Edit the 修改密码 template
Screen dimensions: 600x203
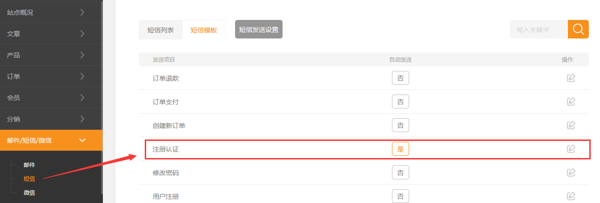click(571, 172)
